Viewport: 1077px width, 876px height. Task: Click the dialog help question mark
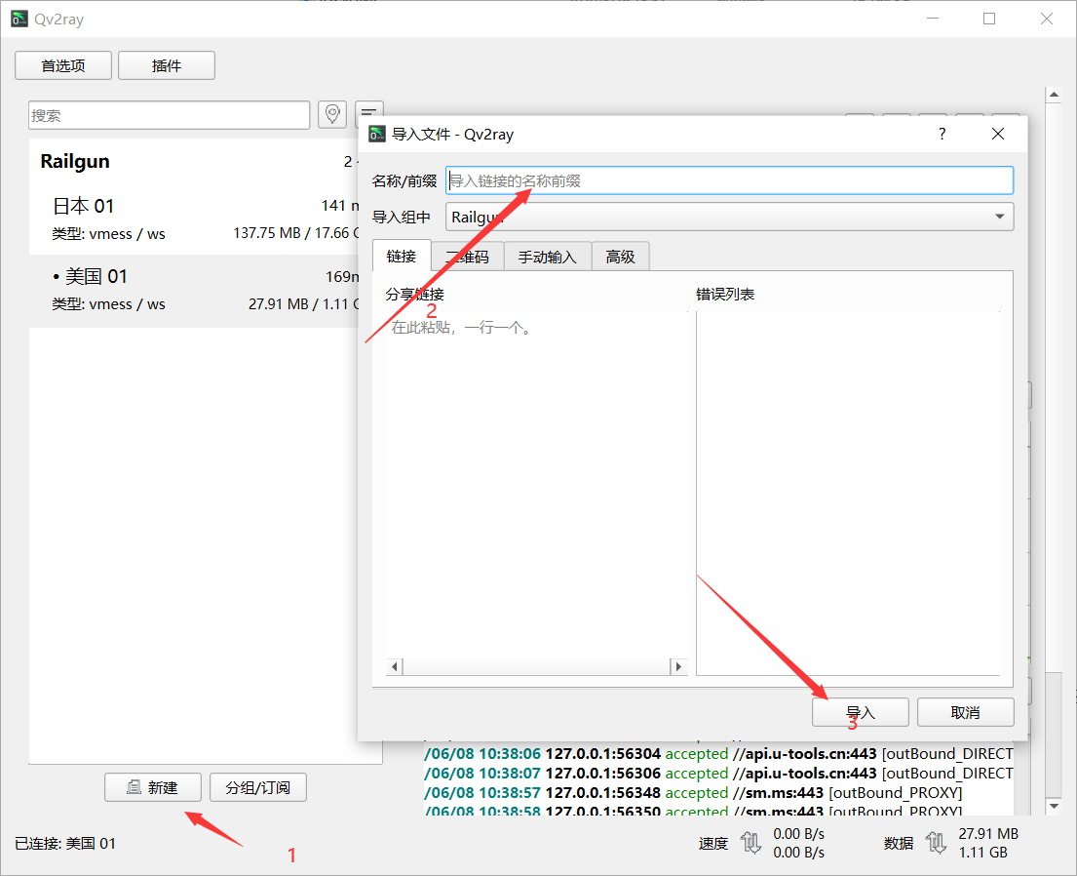click(942, 134)
